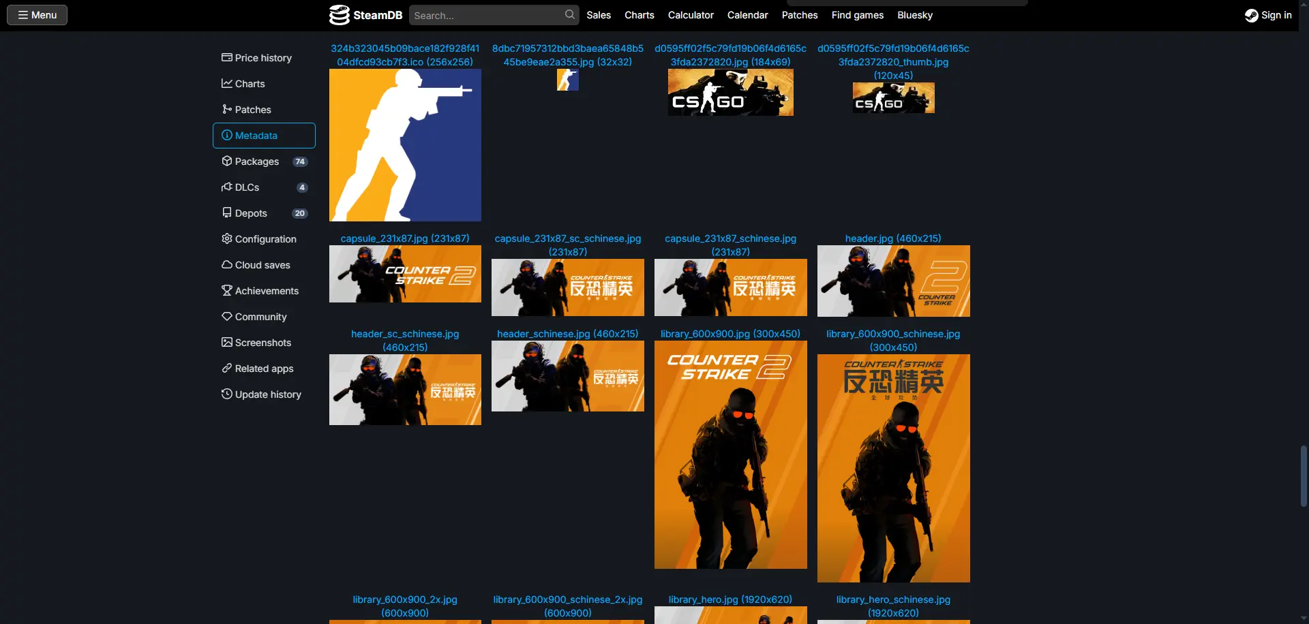The image size is (1309, 624).
Task: Click the Price history sidebar icon
Action: (x=226, y=58)
